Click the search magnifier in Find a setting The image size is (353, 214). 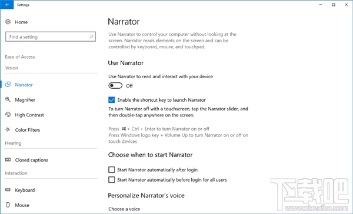91,36
